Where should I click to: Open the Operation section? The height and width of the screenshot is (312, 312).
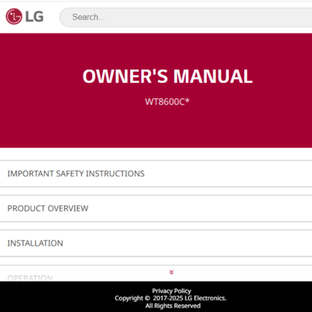[x=156, y=274]
